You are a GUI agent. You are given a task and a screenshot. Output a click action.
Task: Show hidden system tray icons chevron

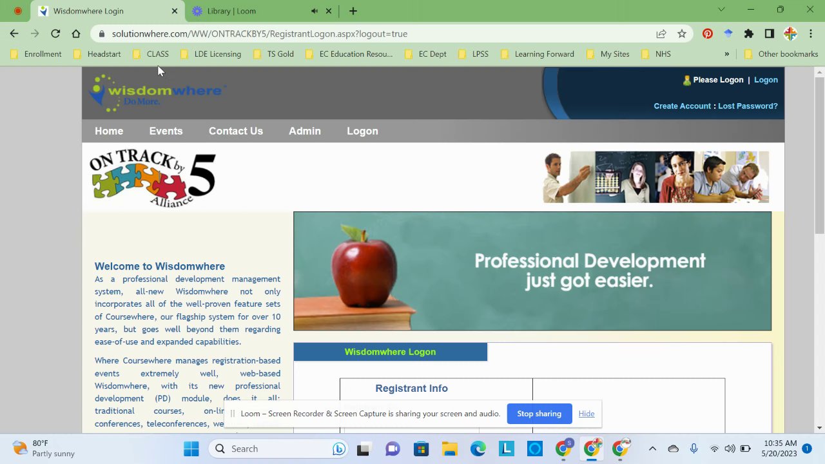click(x=652, y=449)
